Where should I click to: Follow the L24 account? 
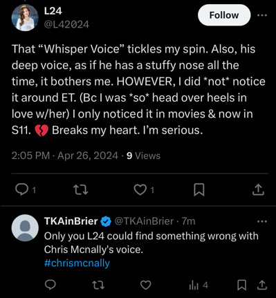click(224, 15)
